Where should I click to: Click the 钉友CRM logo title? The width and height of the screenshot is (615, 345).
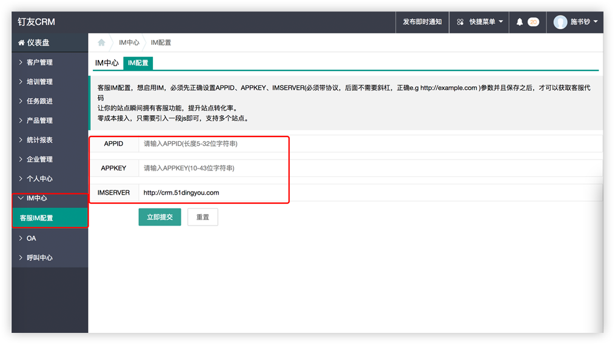36,22
